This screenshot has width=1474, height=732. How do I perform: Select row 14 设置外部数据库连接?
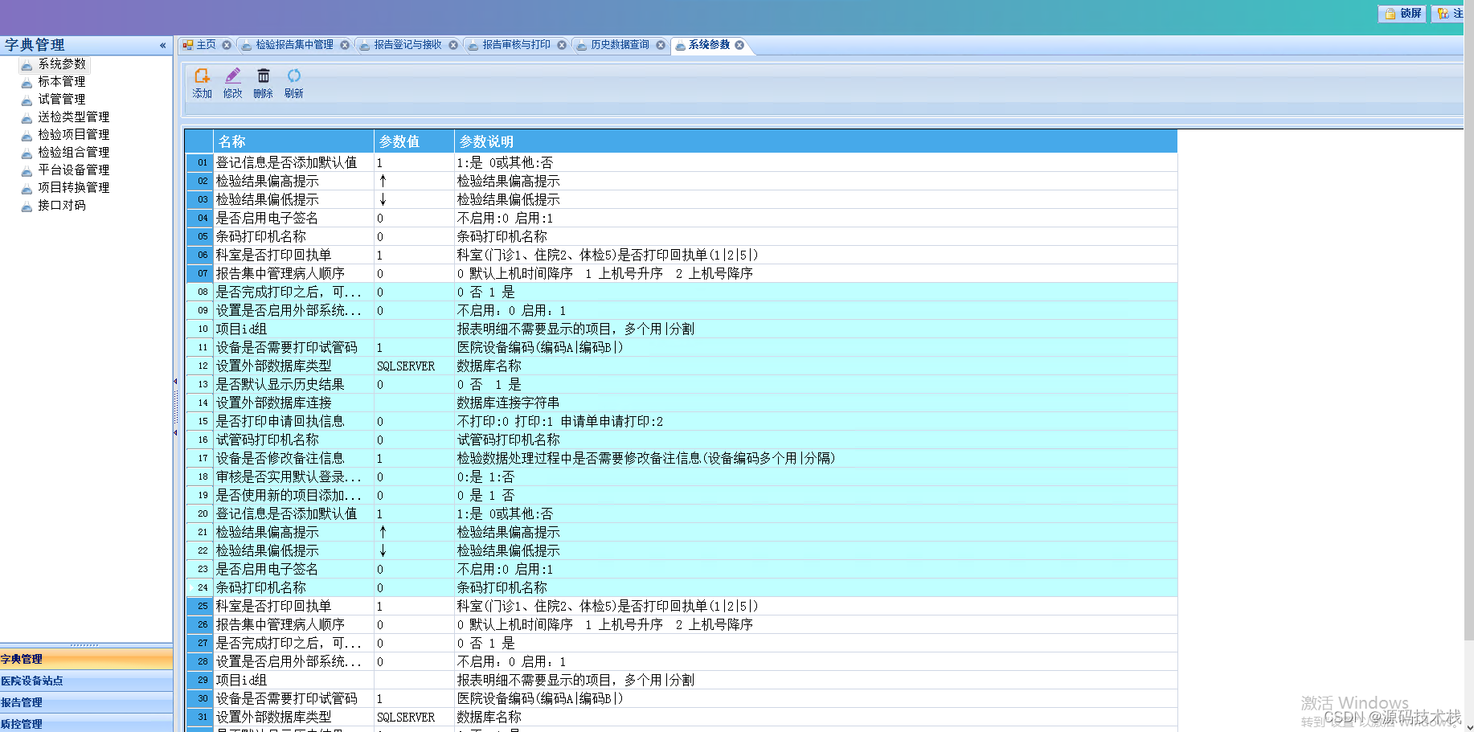click(682, 403)
